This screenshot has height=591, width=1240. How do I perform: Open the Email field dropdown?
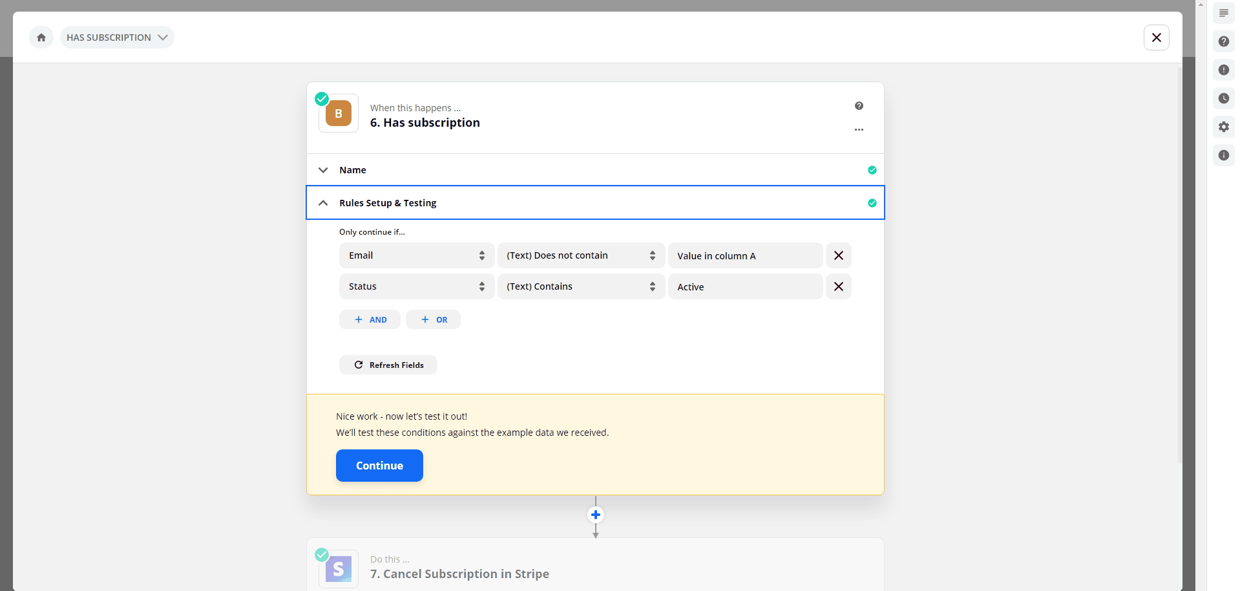point(417,255)
